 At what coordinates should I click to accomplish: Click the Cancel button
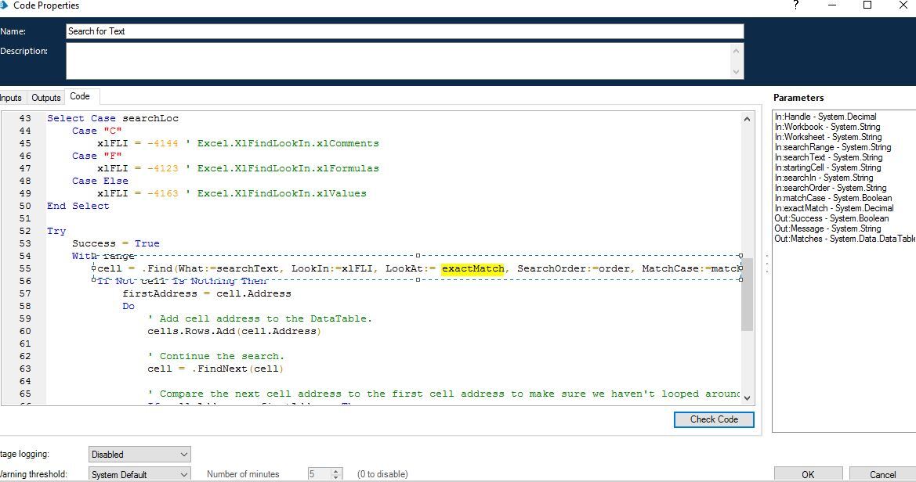point(882,474)
